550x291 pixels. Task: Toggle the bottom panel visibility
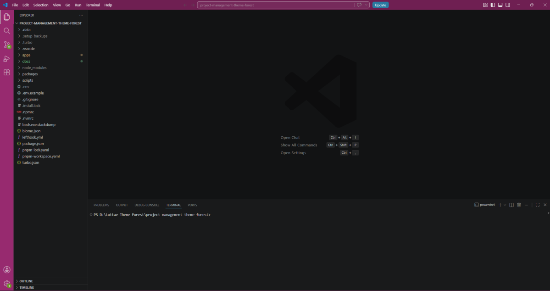(x=500, y=5)
